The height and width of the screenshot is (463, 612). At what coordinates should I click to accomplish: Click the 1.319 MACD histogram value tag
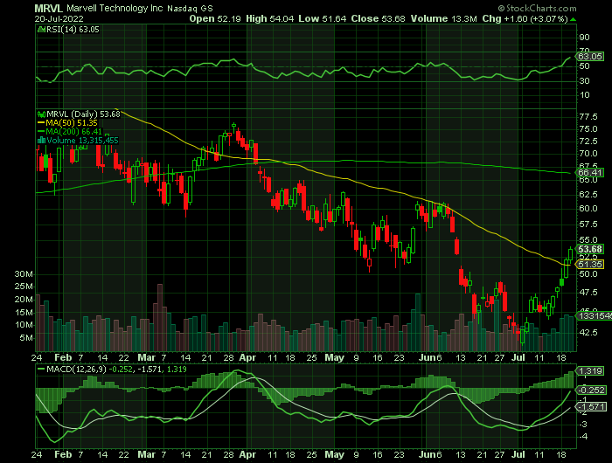click(591, 370)
